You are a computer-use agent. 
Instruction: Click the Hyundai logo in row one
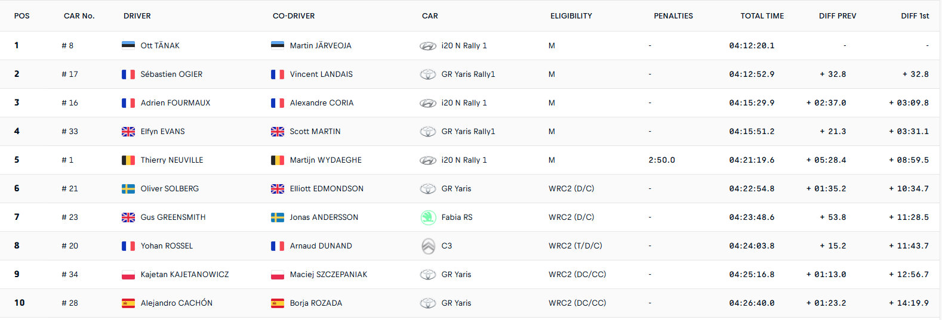tap(428, 46)
